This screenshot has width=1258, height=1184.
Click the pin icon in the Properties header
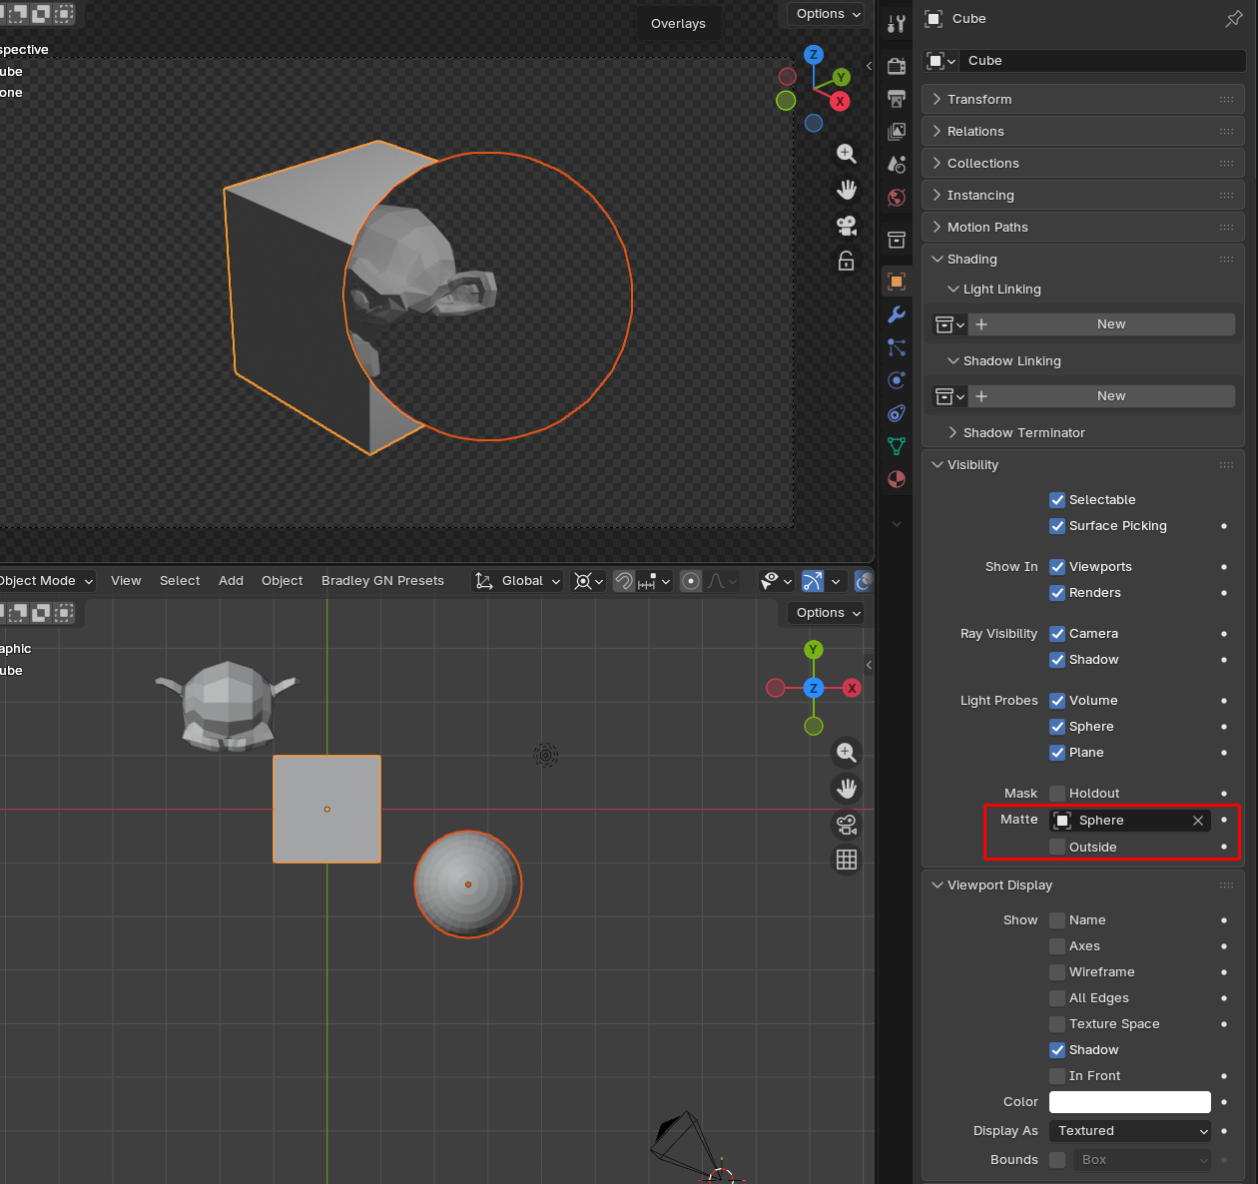(x=1234, y=19)
